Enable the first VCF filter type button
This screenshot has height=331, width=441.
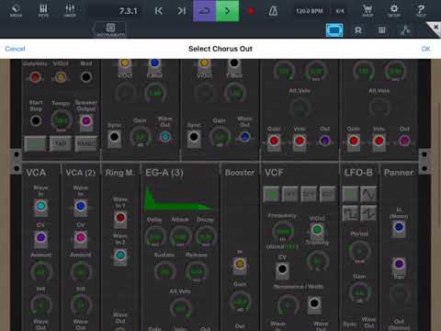pos(271,194)
